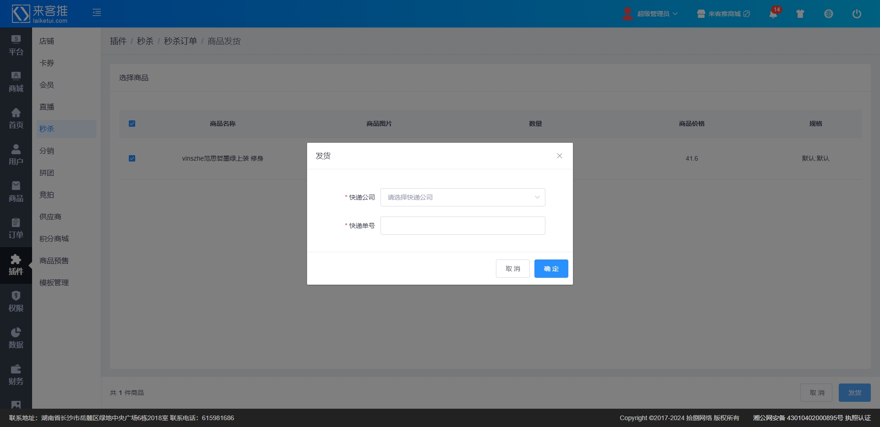Select 拼团 in the plugin submenu
The image size is (880, 427).
47,173
